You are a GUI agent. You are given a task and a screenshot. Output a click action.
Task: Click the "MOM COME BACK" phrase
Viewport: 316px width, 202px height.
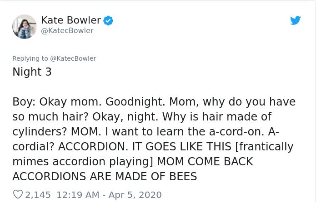click(x=205, y=162)
